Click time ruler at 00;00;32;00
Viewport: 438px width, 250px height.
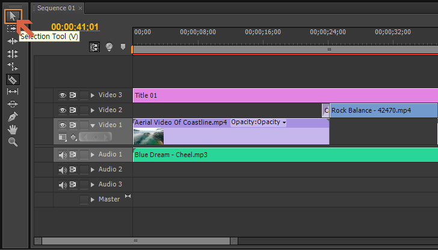[x=393, y=32]
